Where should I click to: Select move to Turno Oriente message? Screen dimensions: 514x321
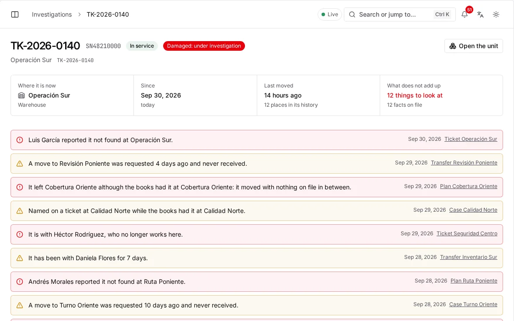tap(133, 305)
